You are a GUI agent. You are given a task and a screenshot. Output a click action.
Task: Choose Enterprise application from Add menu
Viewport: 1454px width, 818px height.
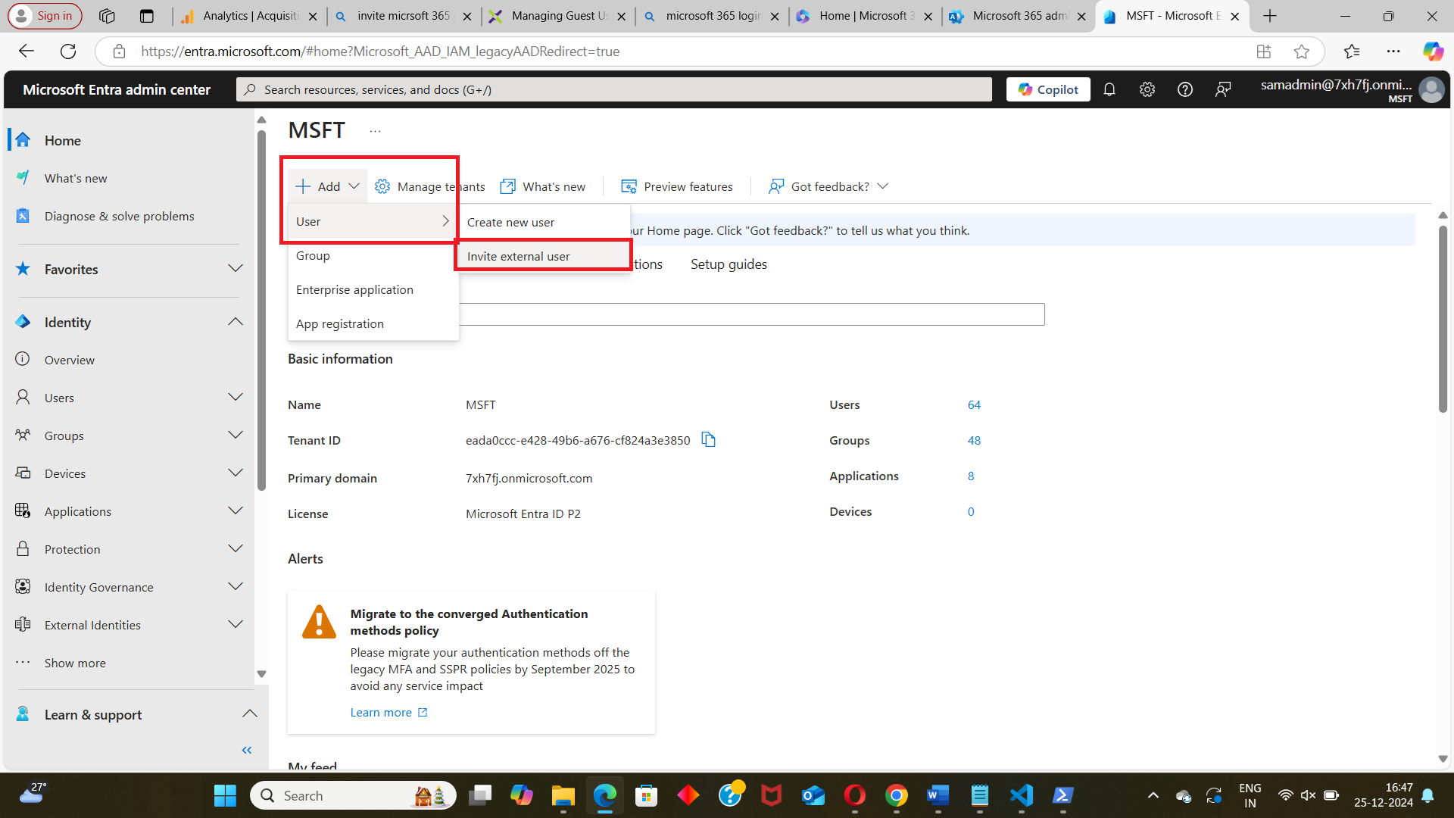click(354, 289)
